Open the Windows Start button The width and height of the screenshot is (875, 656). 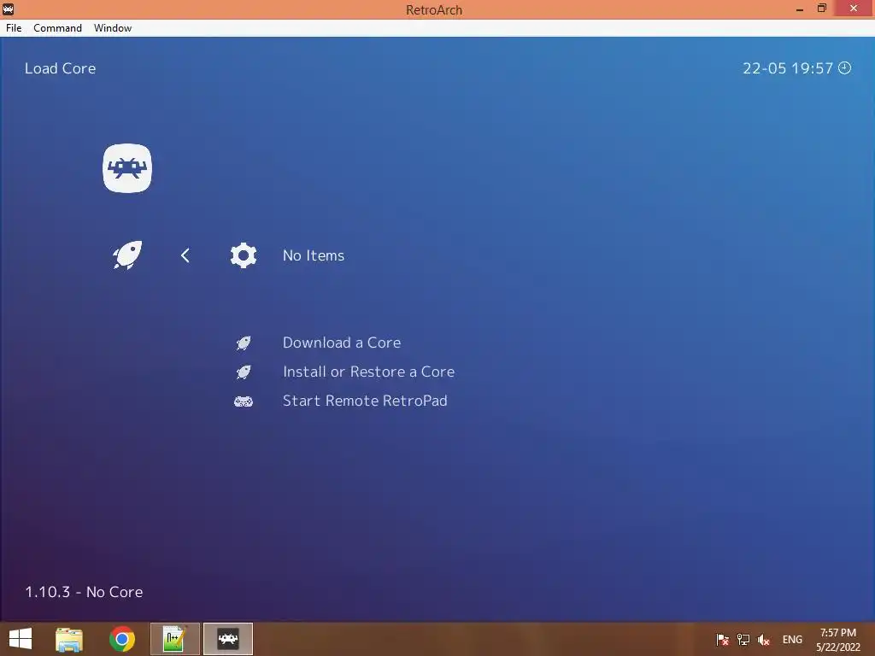[21, 639]
